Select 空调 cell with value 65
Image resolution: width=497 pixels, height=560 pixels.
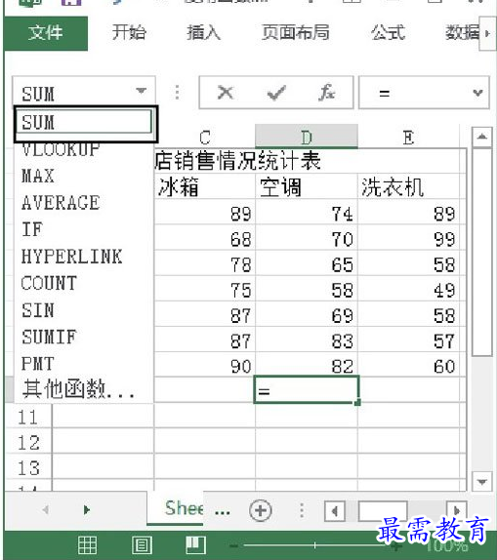click(307, 263)
